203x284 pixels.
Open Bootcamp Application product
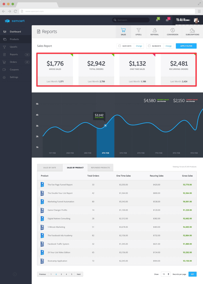(57, 261)
